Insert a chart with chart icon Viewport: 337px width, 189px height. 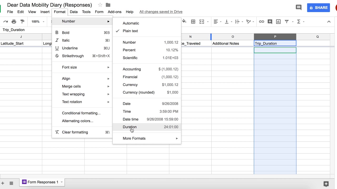coord(278,22)
